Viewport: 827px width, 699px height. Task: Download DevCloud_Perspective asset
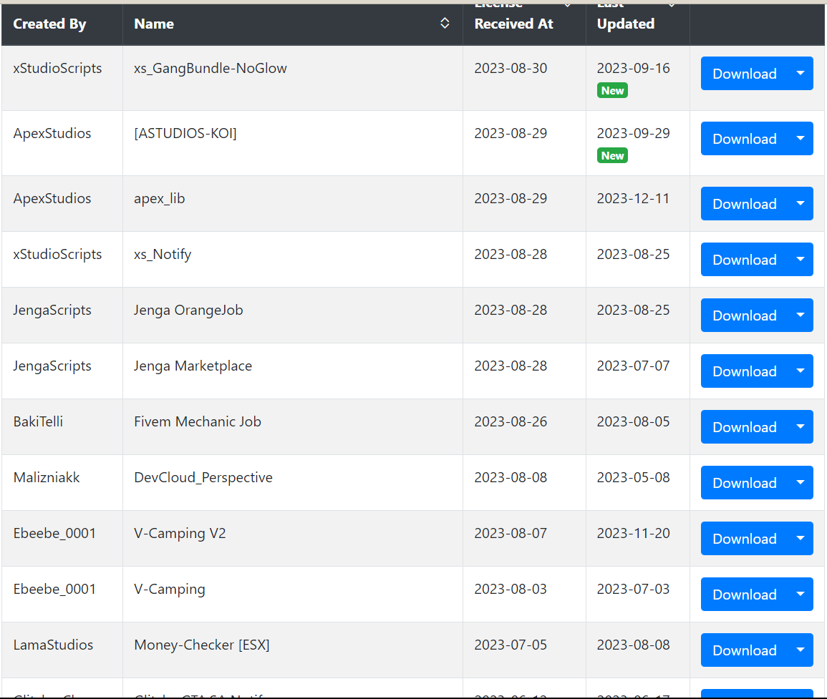click(744, 483)
